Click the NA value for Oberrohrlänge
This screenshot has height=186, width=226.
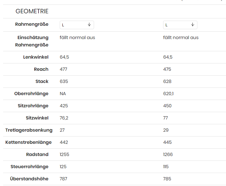pyautogui.click(x=63, y=94)
